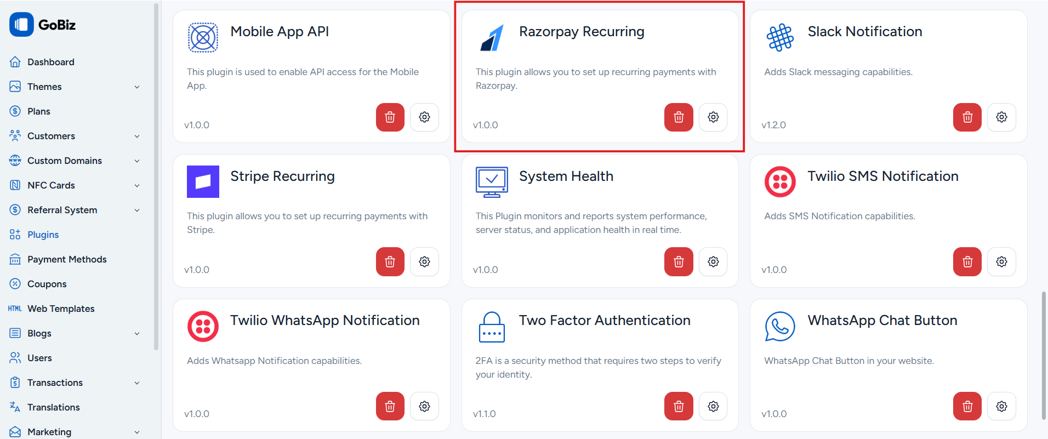
Task: Click the Razorpay Recurring title
Action: [x=582, y=32]
